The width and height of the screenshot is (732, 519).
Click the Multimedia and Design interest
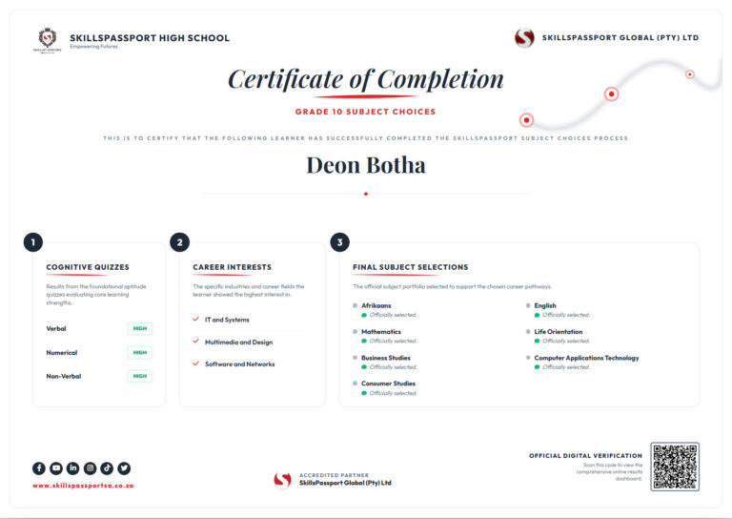pos(239,342)
